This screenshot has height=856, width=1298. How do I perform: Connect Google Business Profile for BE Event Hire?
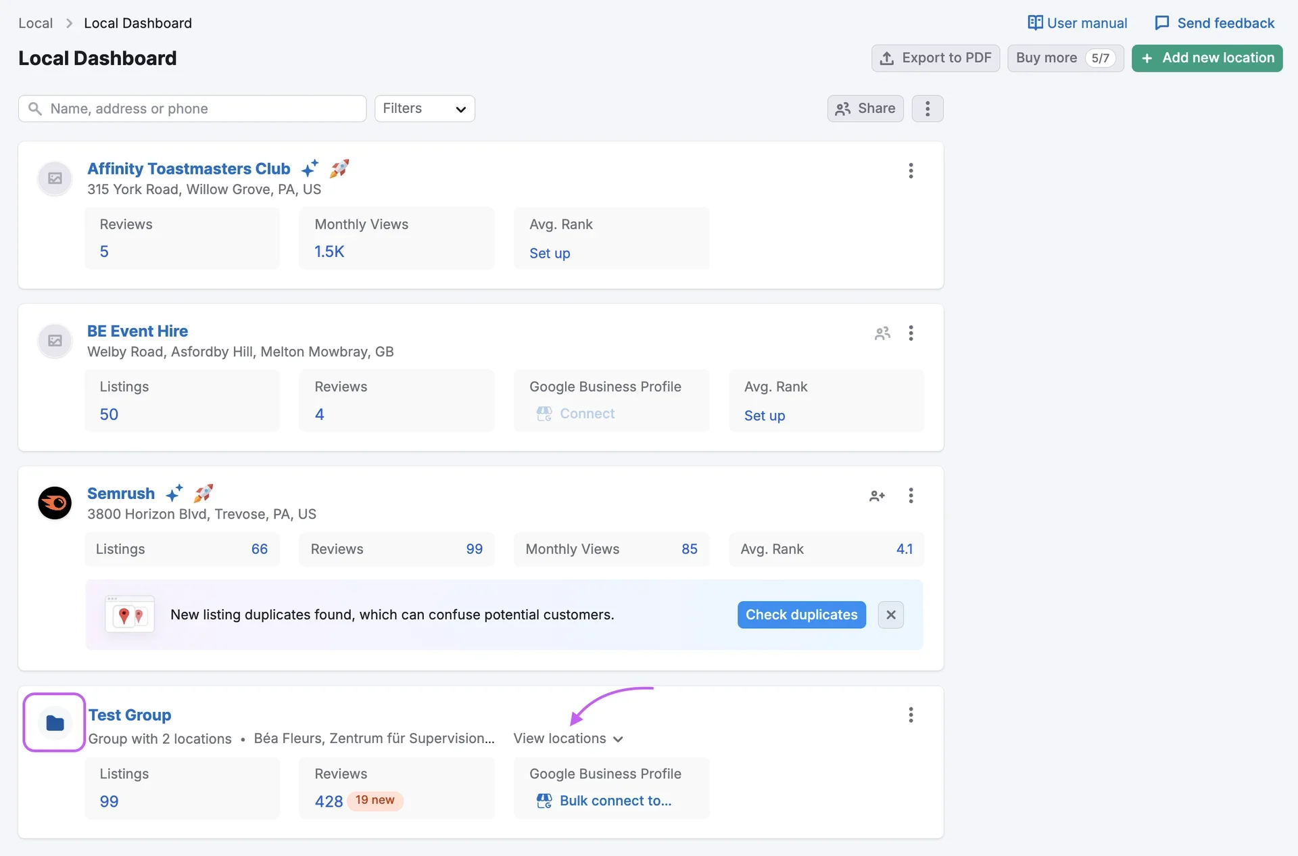(x=575, y=414)
